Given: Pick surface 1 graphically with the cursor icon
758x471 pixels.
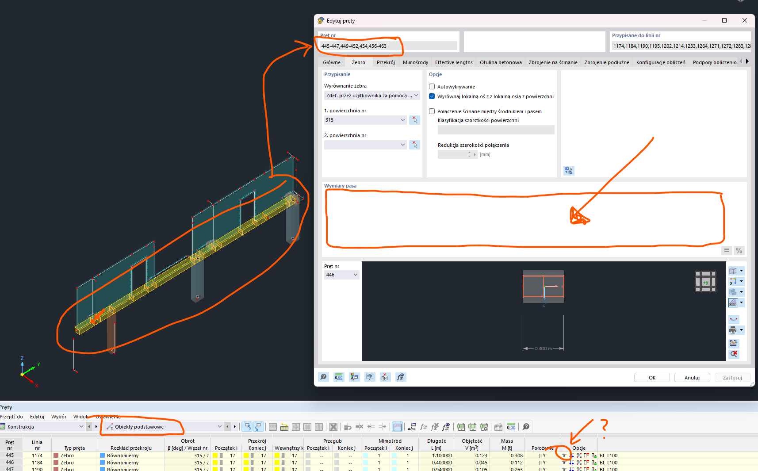Looking at the screenshot, I should pos(414,120).
